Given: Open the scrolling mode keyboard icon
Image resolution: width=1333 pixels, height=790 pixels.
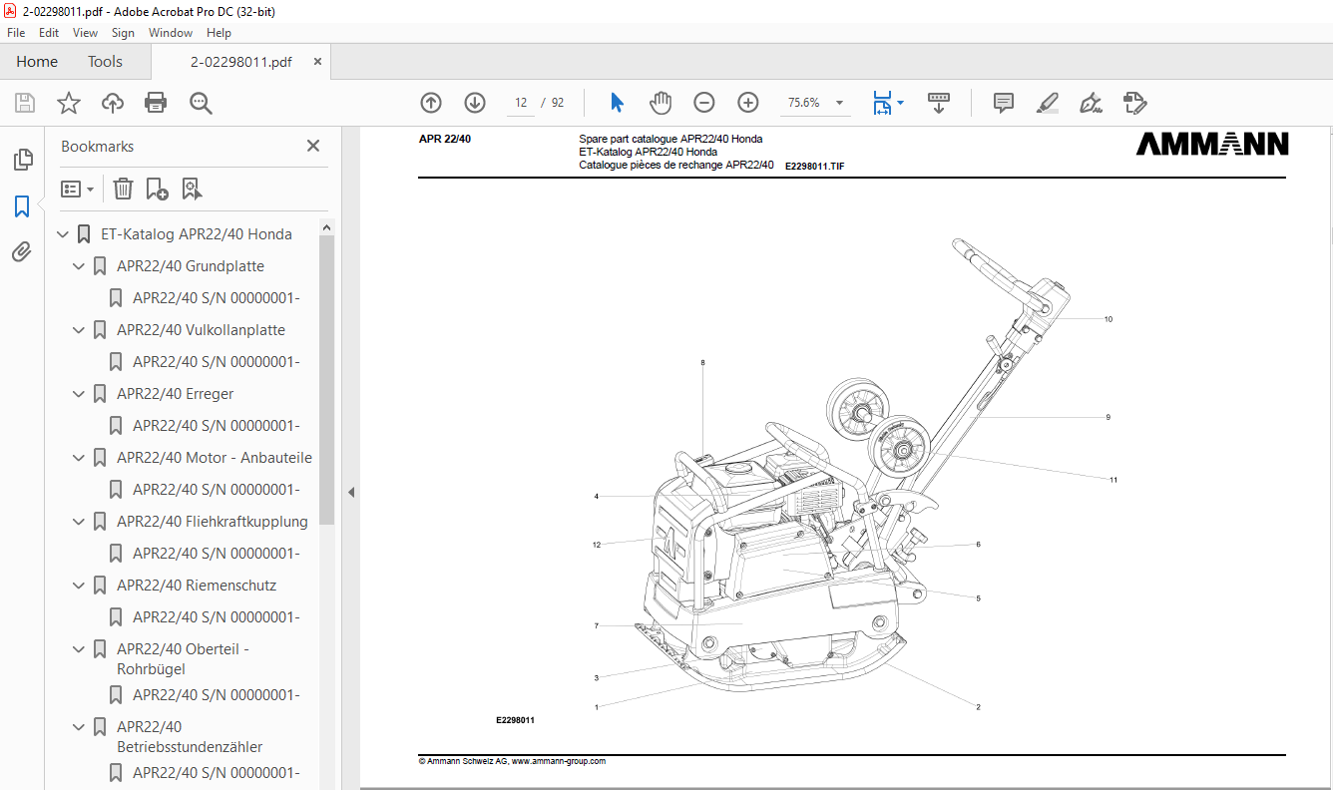Looking at the screenshot, I should pyautogui.click(x=939, y=103).
